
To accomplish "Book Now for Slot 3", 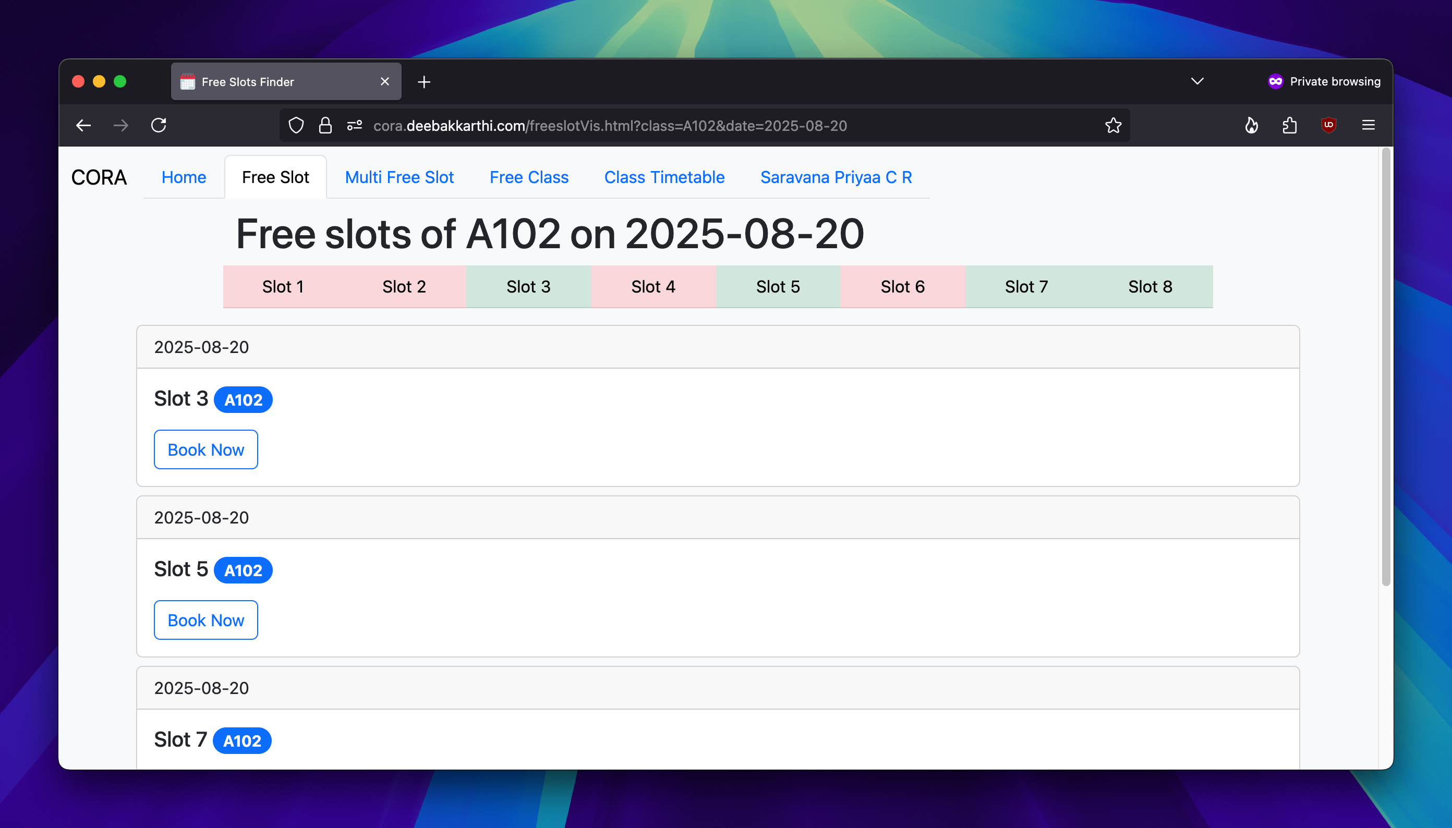I will pyautogui.click(x=206, y=450).
